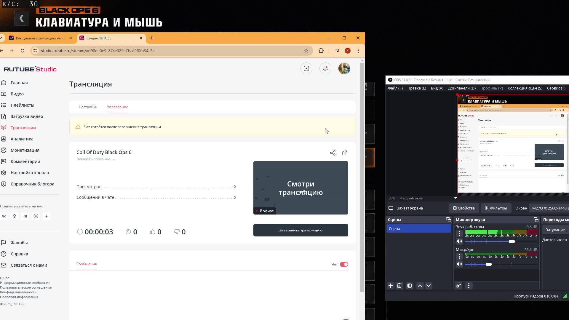
Task: Open the create video plus icon in RUTUBE header
Action: (306, 68)
